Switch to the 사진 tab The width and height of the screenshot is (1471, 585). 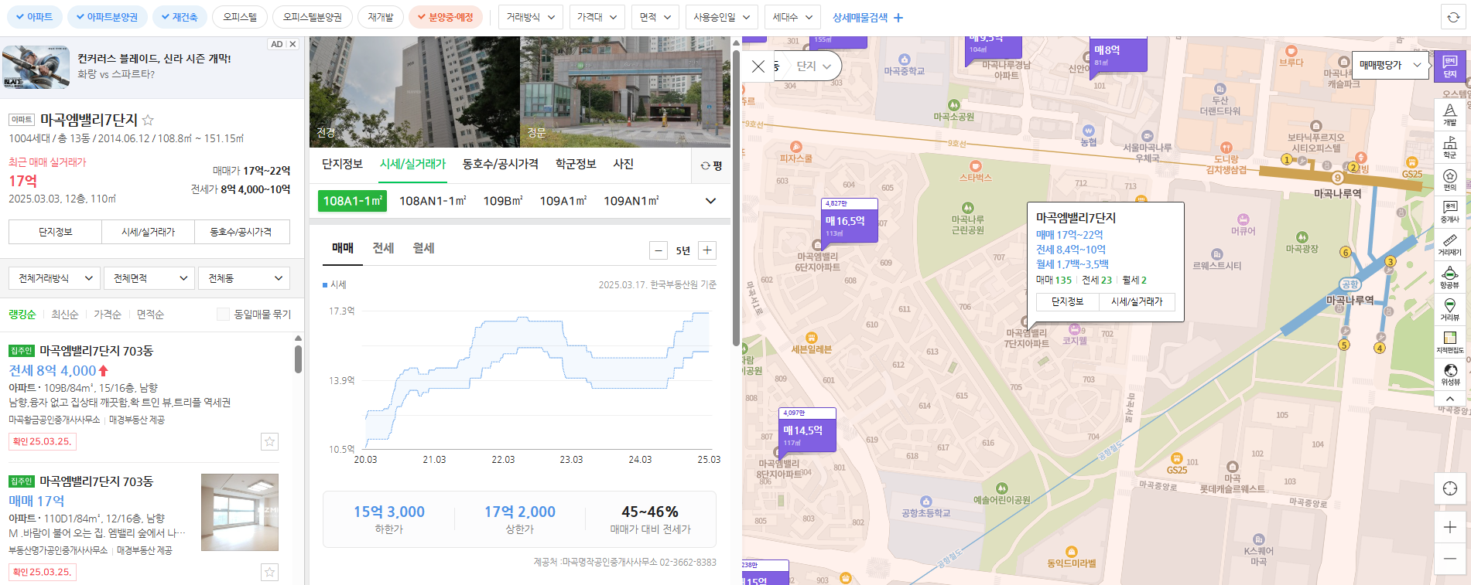623,165
